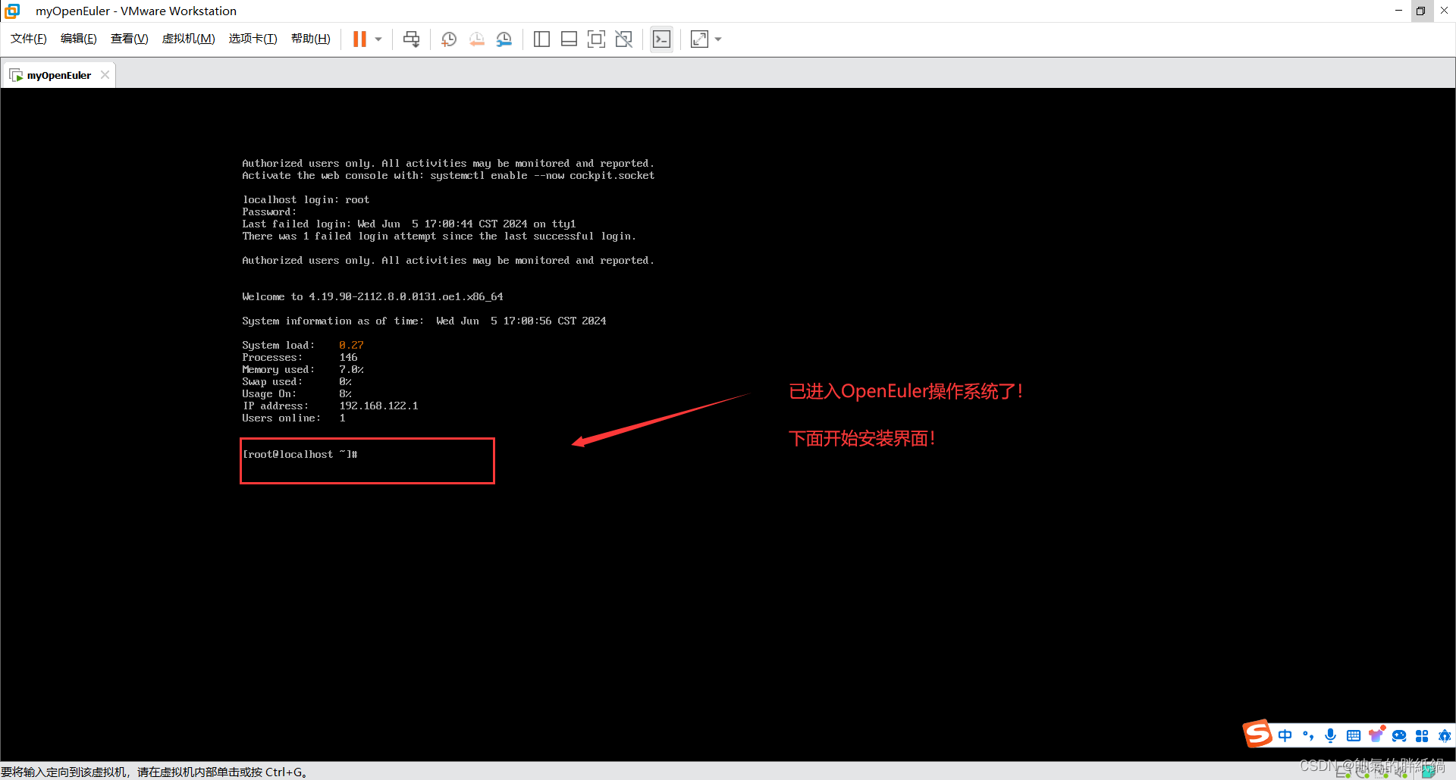Click the cockpit.socket activation line
The image size is (1456, 780).
448,175
